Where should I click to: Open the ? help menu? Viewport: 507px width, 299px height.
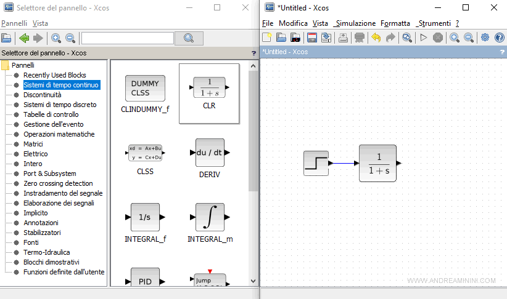click(x=457, y=23)
